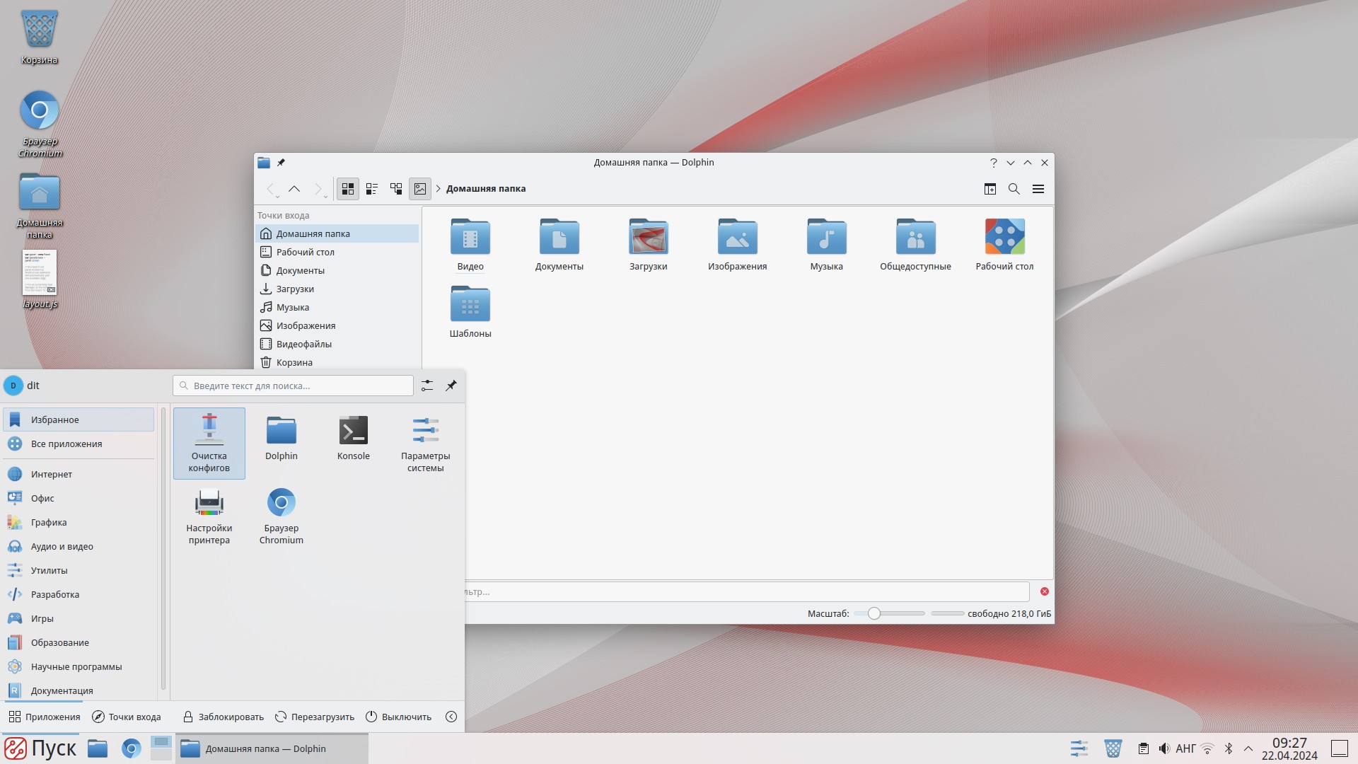This screenshot has width=1358, height=764.
Task: Select the Разработка category in the launcher
Action: tap(54, 594)
